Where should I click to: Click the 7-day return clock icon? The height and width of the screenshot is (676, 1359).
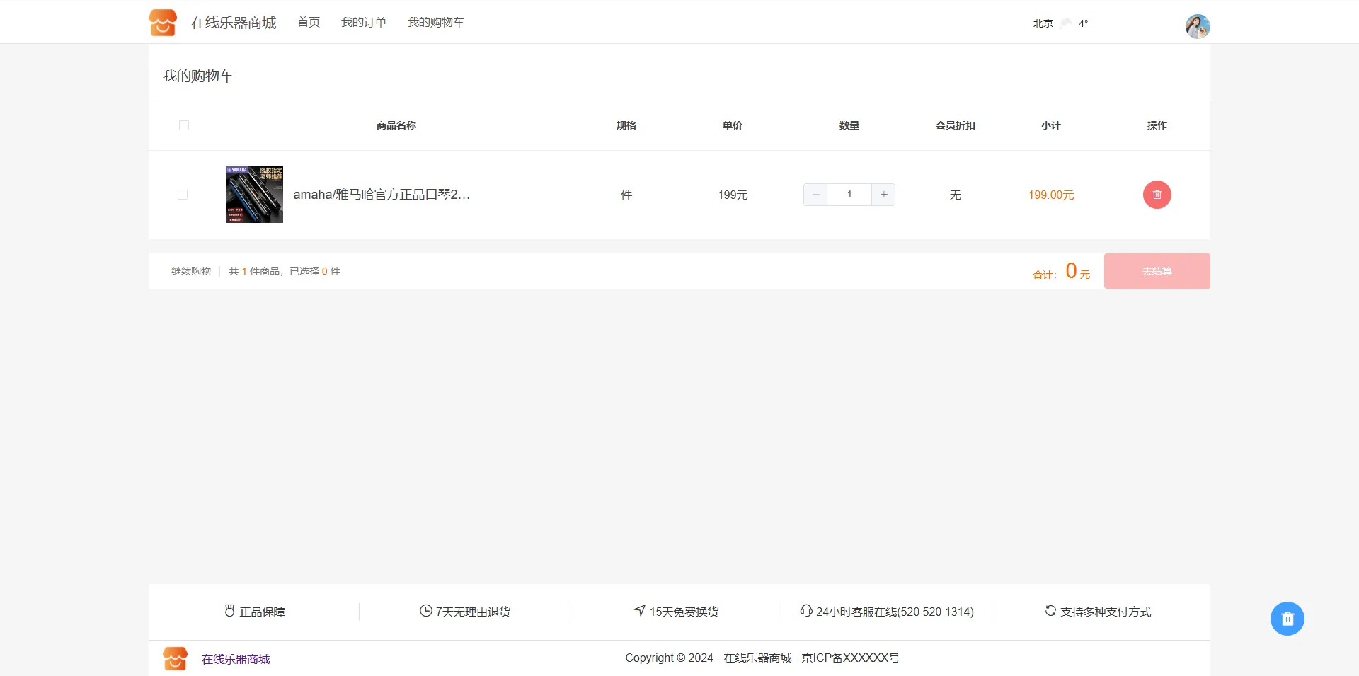(x=425, y=611)
